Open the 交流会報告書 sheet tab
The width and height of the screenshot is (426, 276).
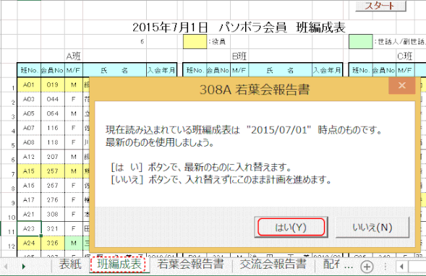click(x=273, y=264)
